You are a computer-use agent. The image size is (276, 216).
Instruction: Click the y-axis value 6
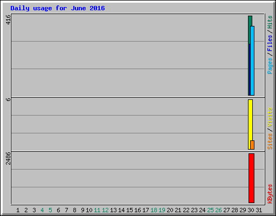(x=8, y=99)
